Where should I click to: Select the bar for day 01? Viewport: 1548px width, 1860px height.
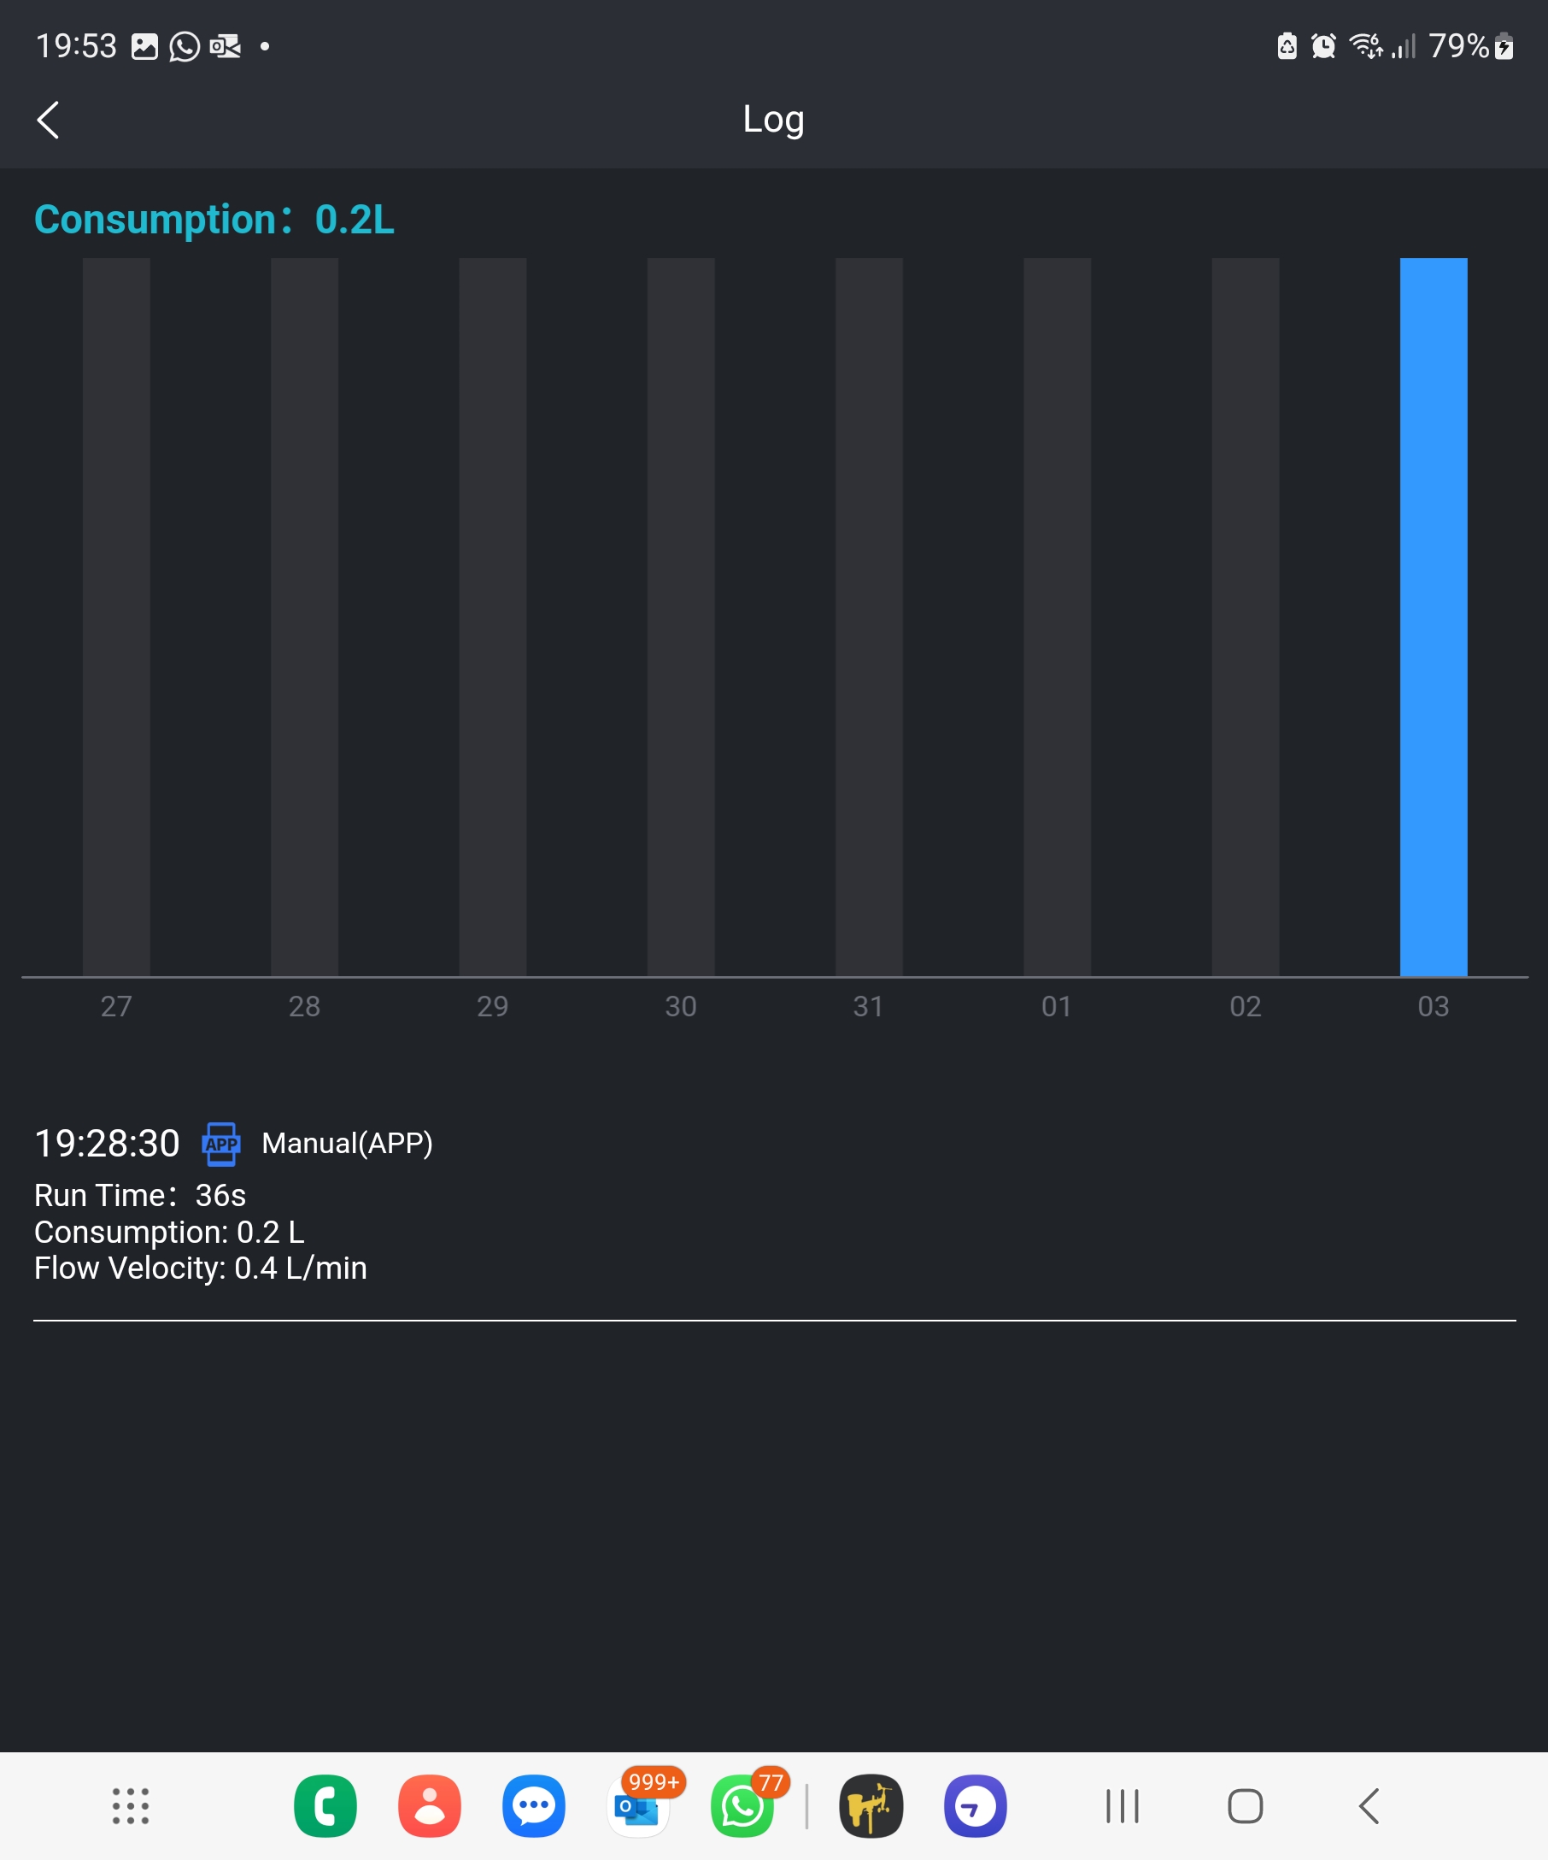[x=1057, y=617]
